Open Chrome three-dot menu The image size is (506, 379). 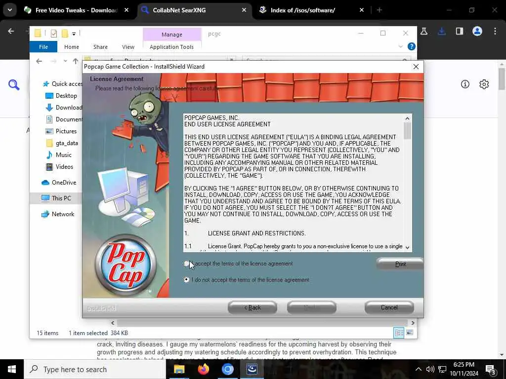(495, 31)
